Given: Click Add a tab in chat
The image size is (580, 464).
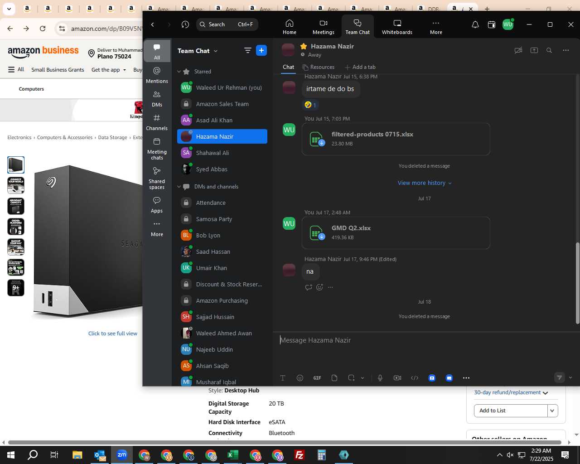Looking at the screenshot, I should 360,67.
